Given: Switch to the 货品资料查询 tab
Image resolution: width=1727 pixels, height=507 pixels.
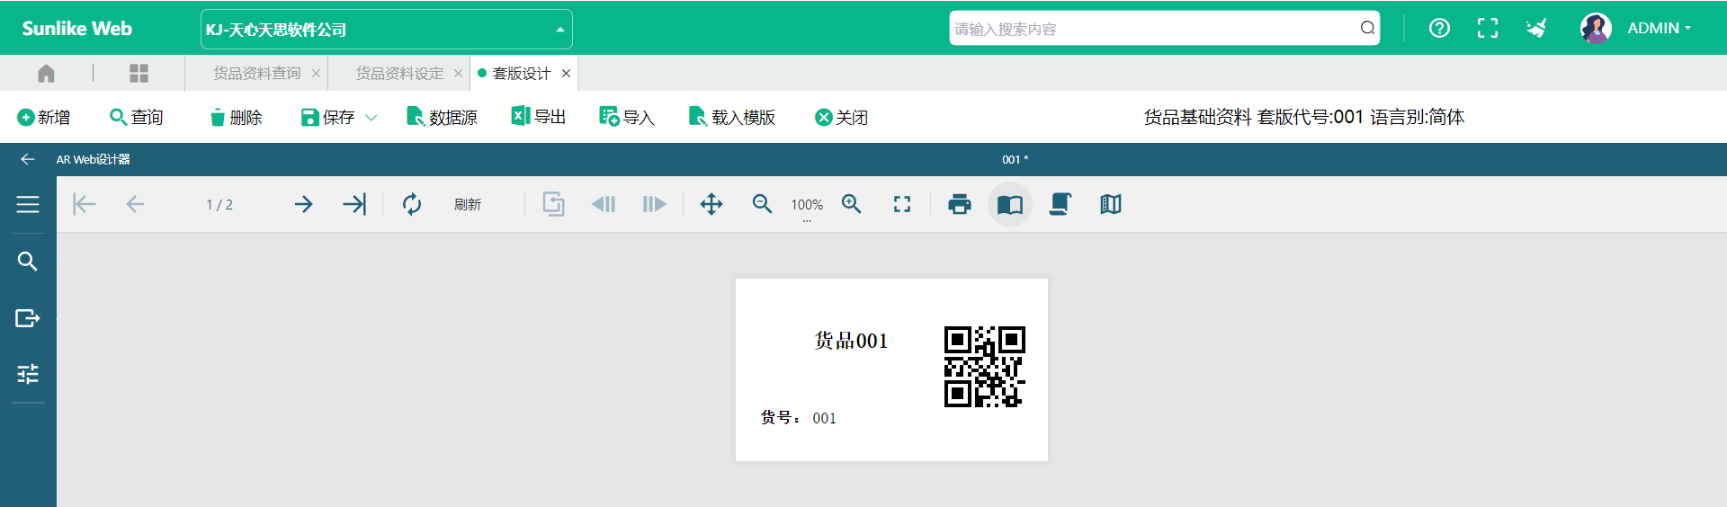Looking at the screenshot, I should pyautogui.click(x=256, y=74).
